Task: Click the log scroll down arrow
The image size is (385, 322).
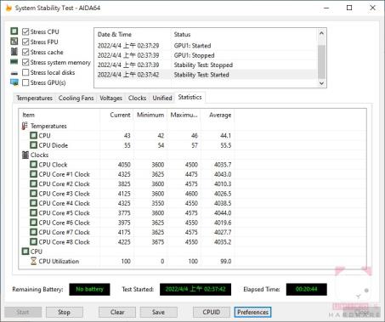Action: tap(321, 83)
